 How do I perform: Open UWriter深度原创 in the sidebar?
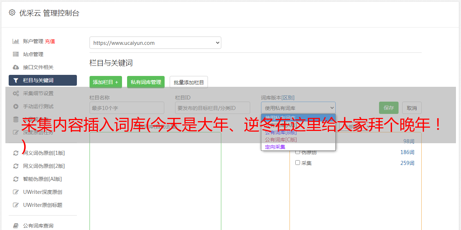click(x=43, y=192)
